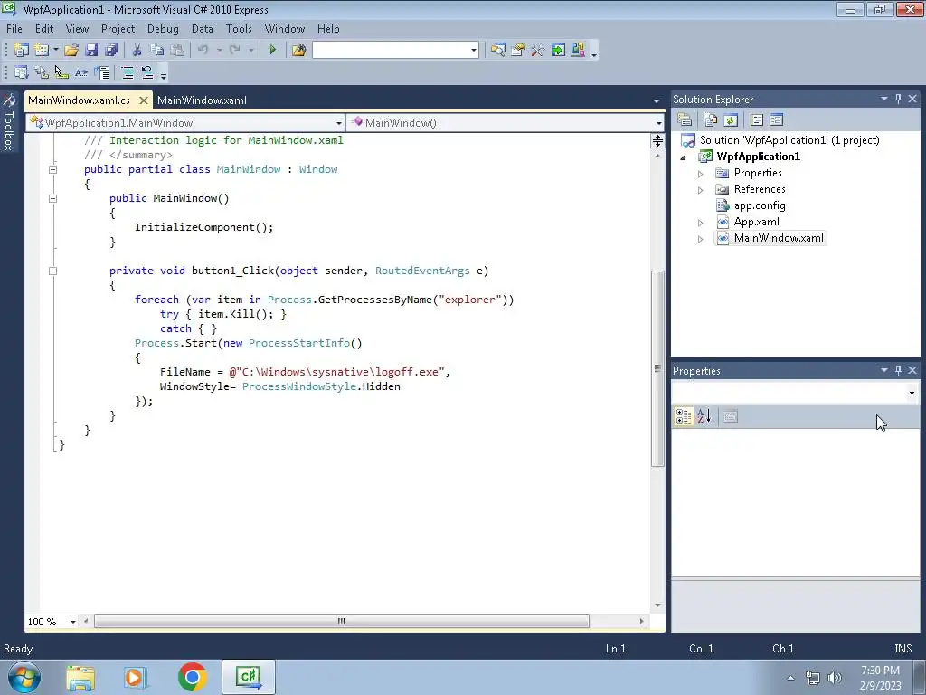Viewport: 926px width, 695px height.
Task: Open the active documents list dropdown arrow
Action: point(657,101)
